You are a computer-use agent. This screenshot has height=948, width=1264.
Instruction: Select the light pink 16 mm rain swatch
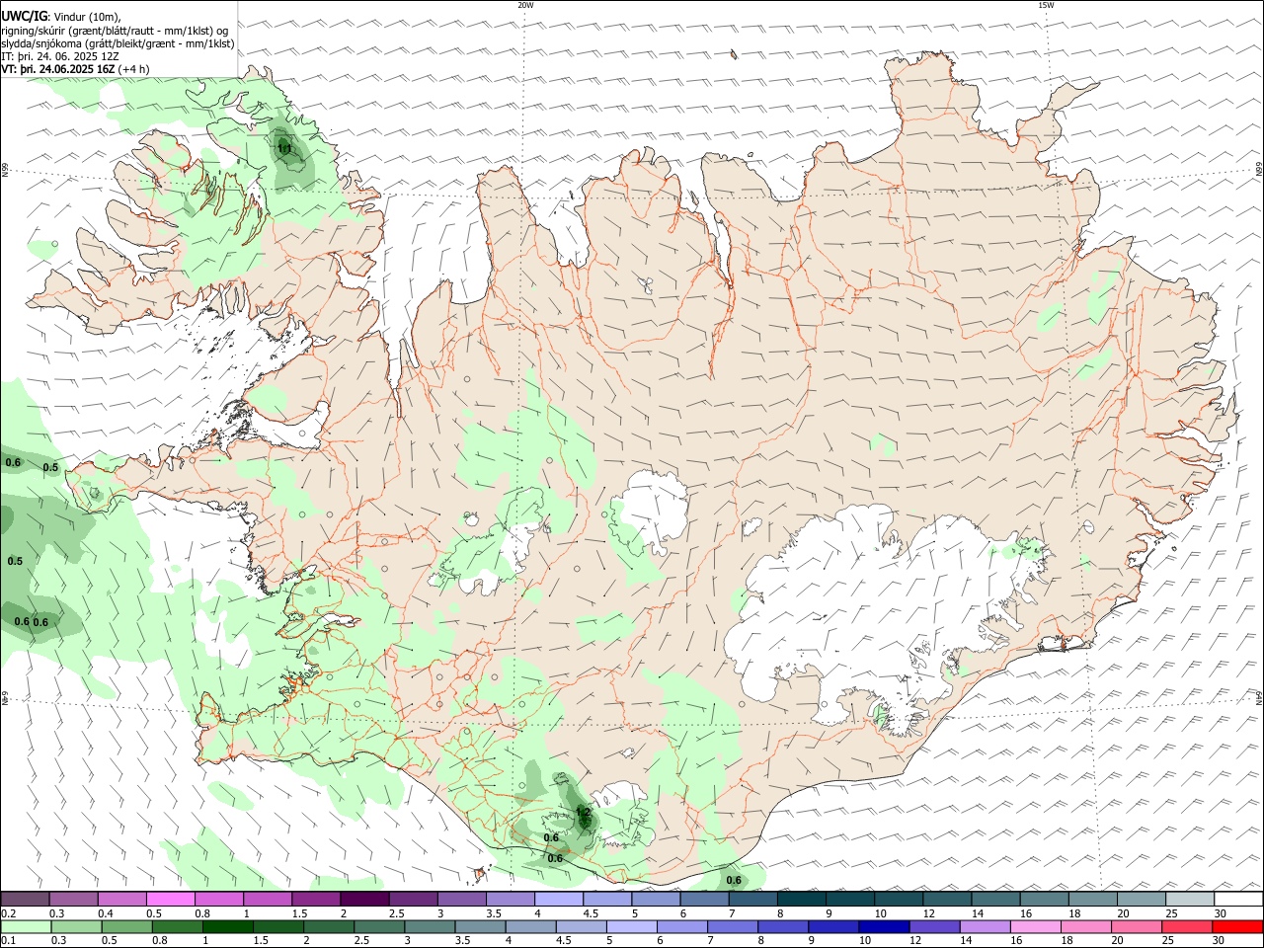(x=1037, y=927)
